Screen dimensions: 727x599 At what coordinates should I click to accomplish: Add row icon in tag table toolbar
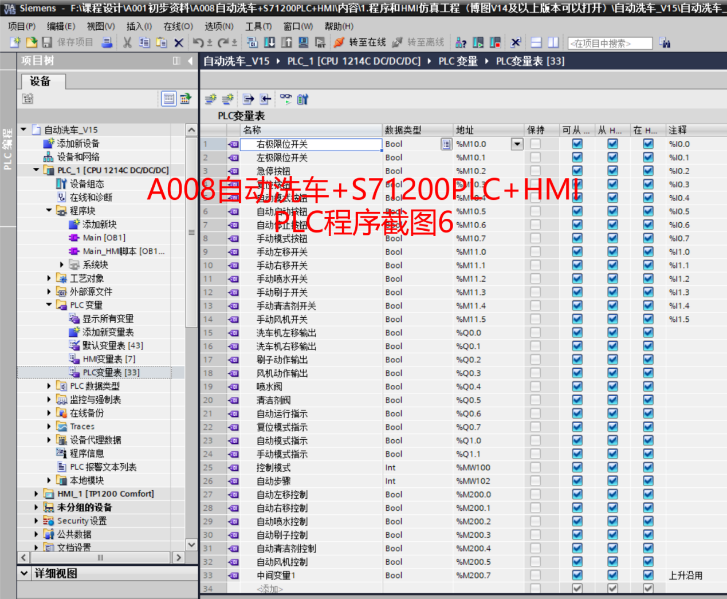click(x=228, y=99)
